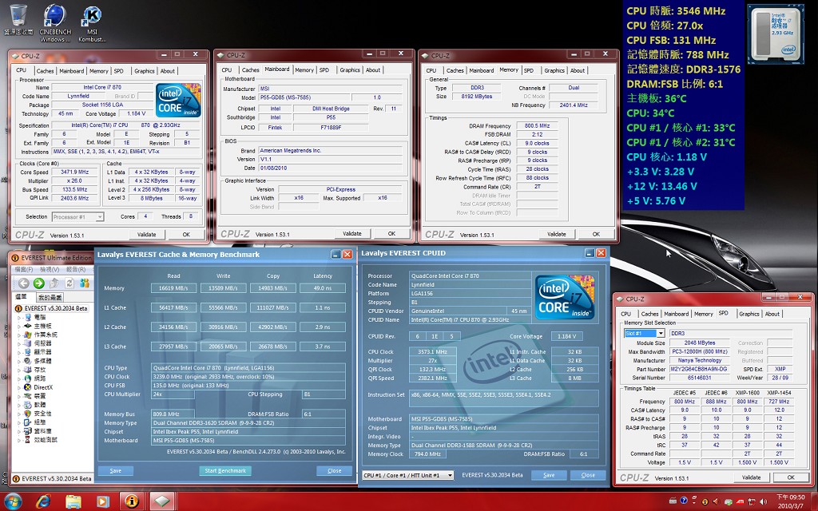Click the EVEREST v5.30.2034 Beta root node
Screen dimensions: 818x511
51,308
